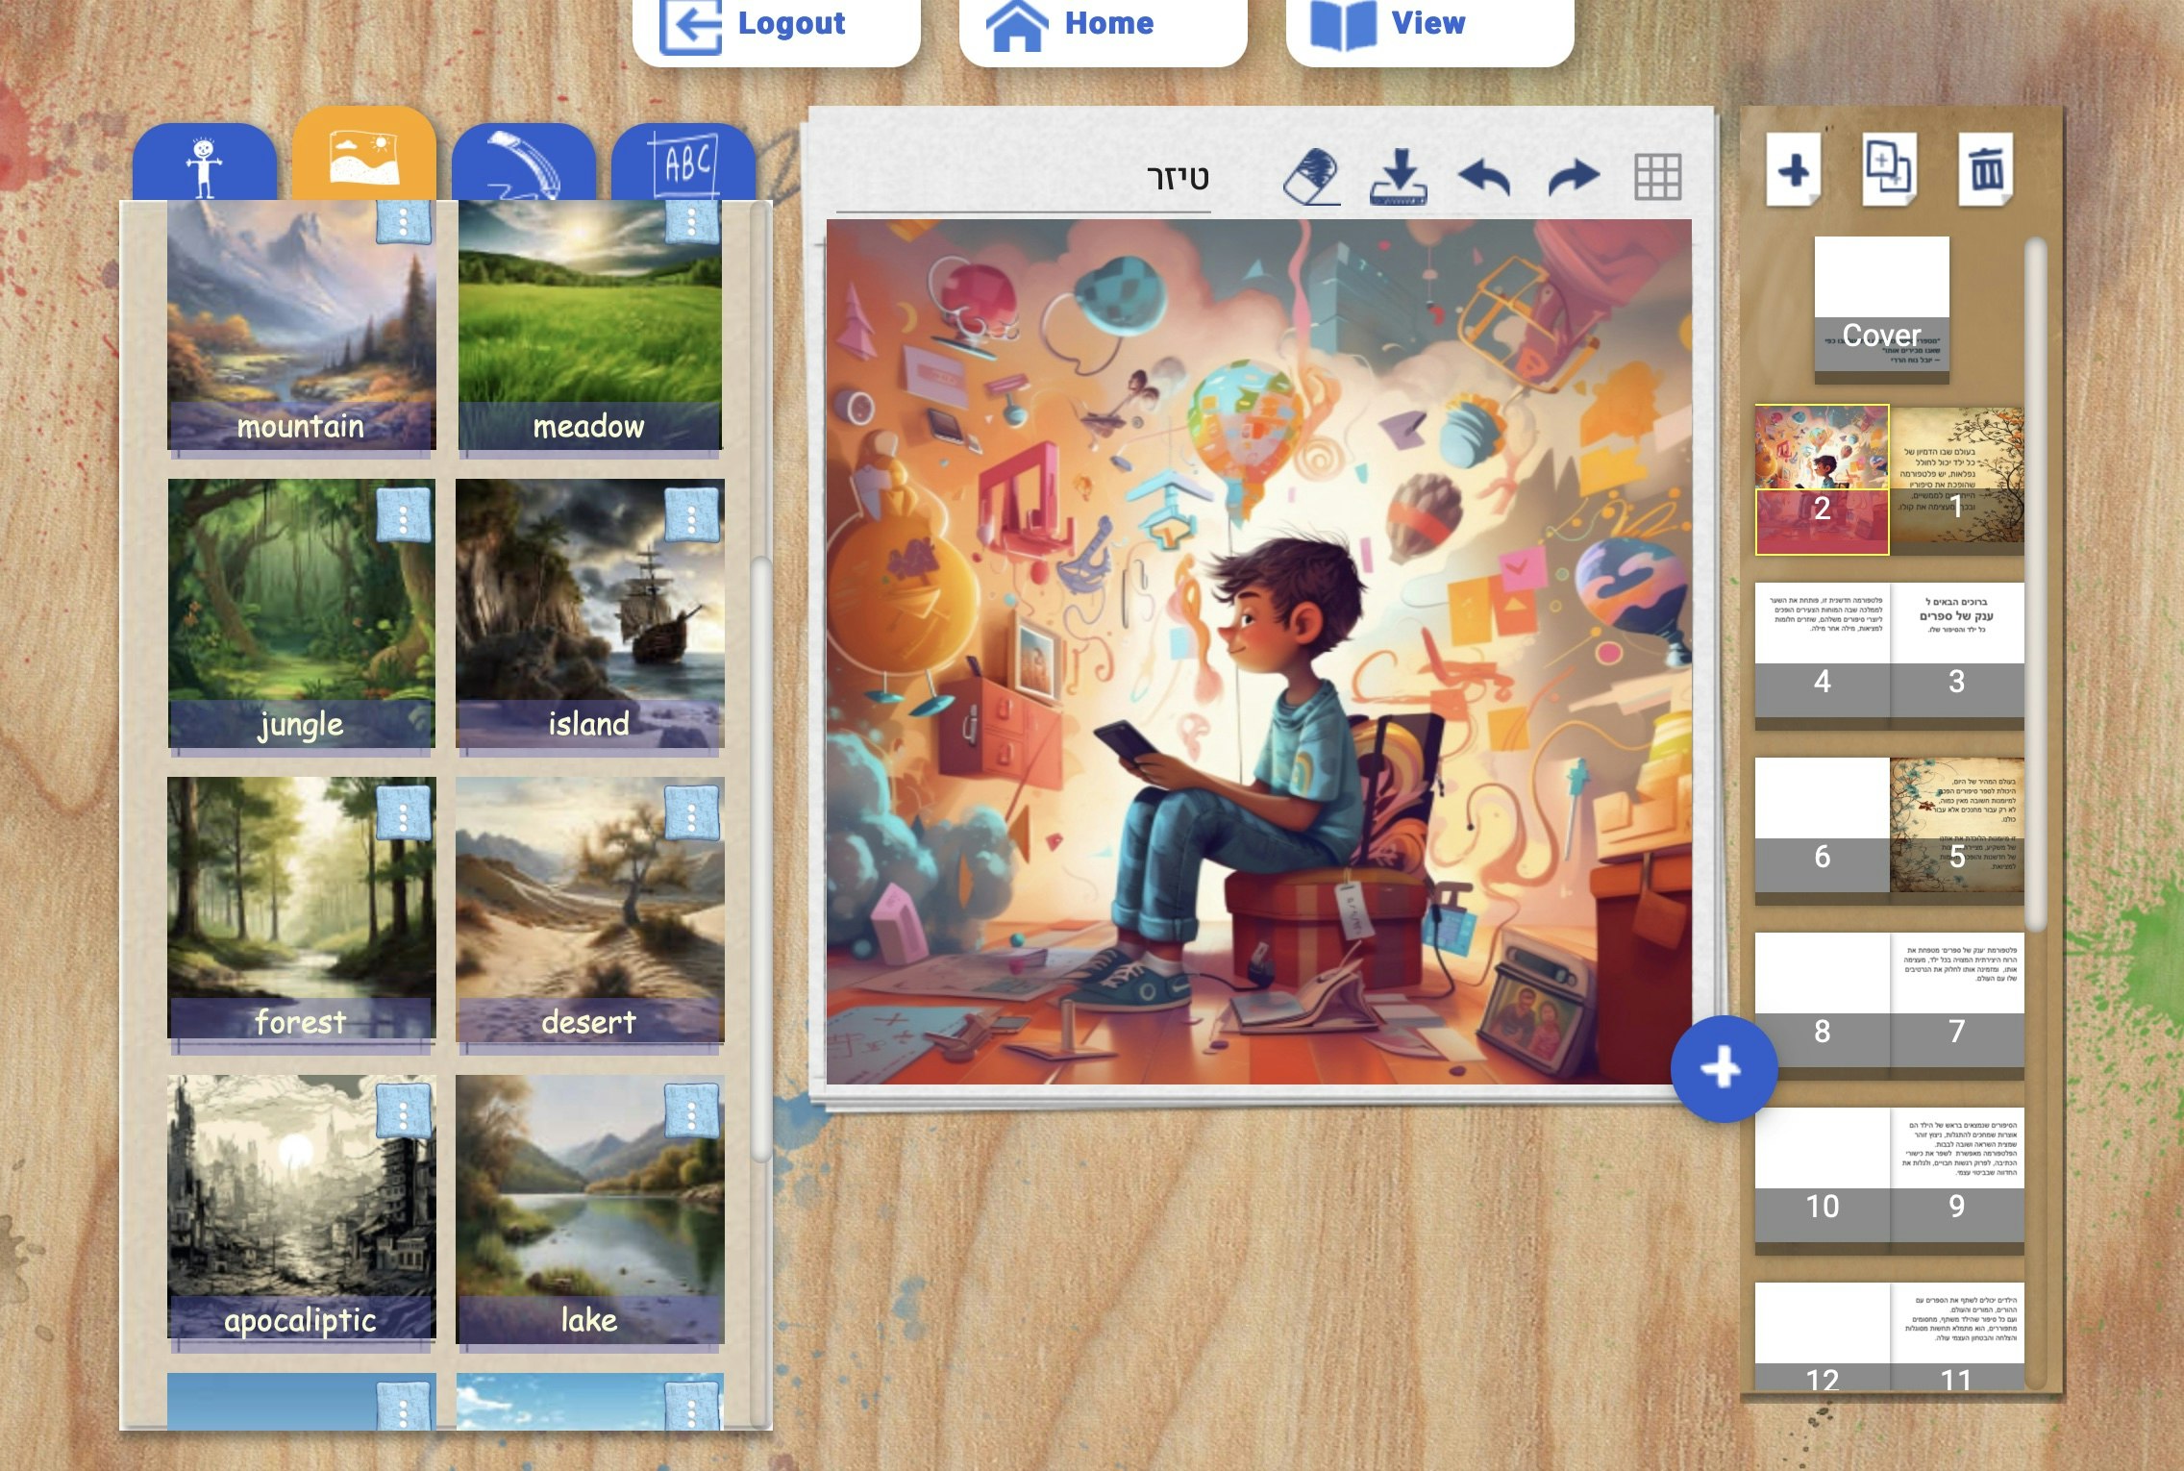
Task: Select page 12 thumbnail
Action: 1822,1336
